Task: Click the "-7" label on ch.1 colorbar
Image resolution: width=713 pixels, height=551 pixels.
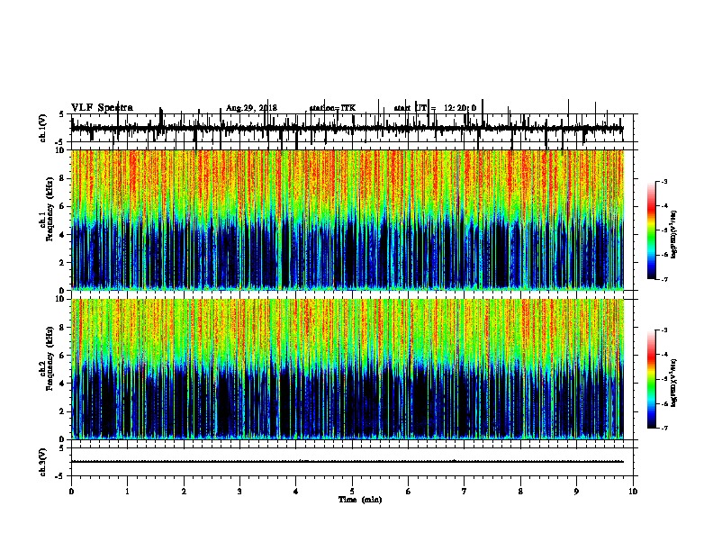Action: (664, 279)
